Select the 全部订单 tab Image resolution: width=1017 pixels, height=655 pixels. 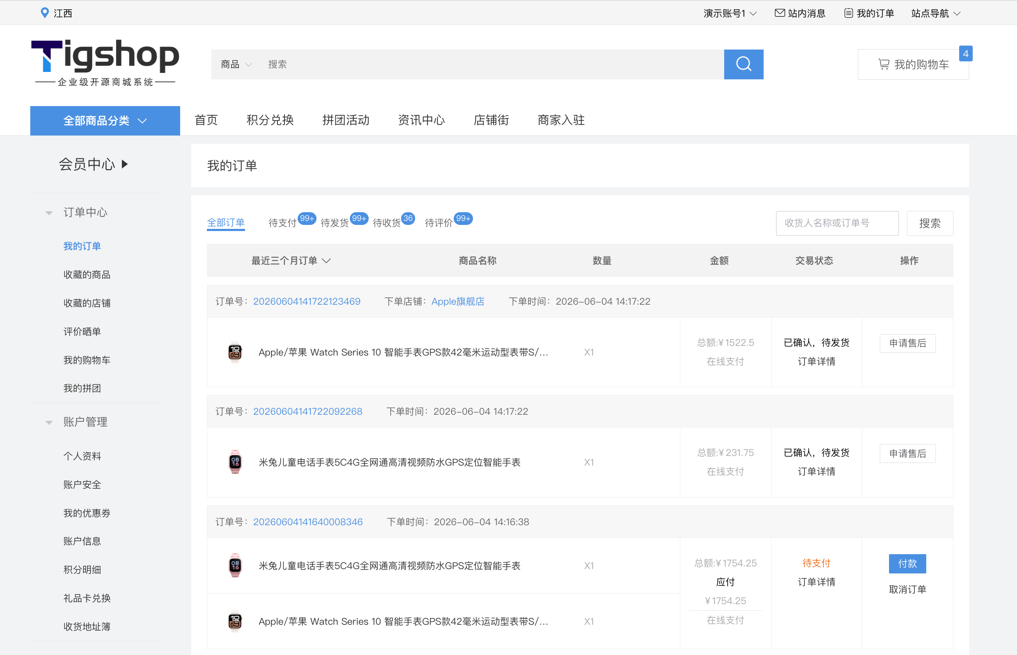[x=226, y=223]
